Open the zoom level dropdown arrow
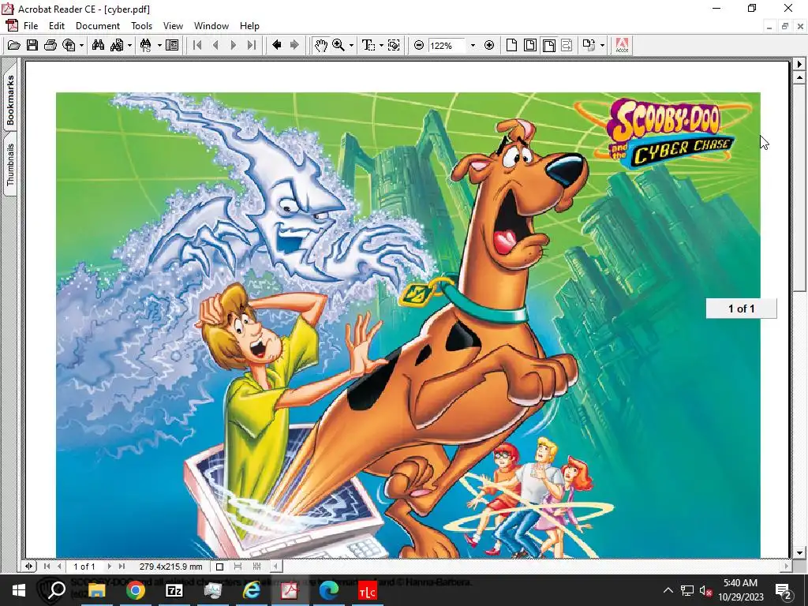This screenshot has height=606, width=808. [x=473, y=45]
